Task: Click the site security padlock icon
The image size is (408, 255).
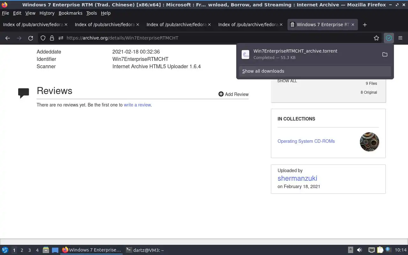Action: [52, 38]
